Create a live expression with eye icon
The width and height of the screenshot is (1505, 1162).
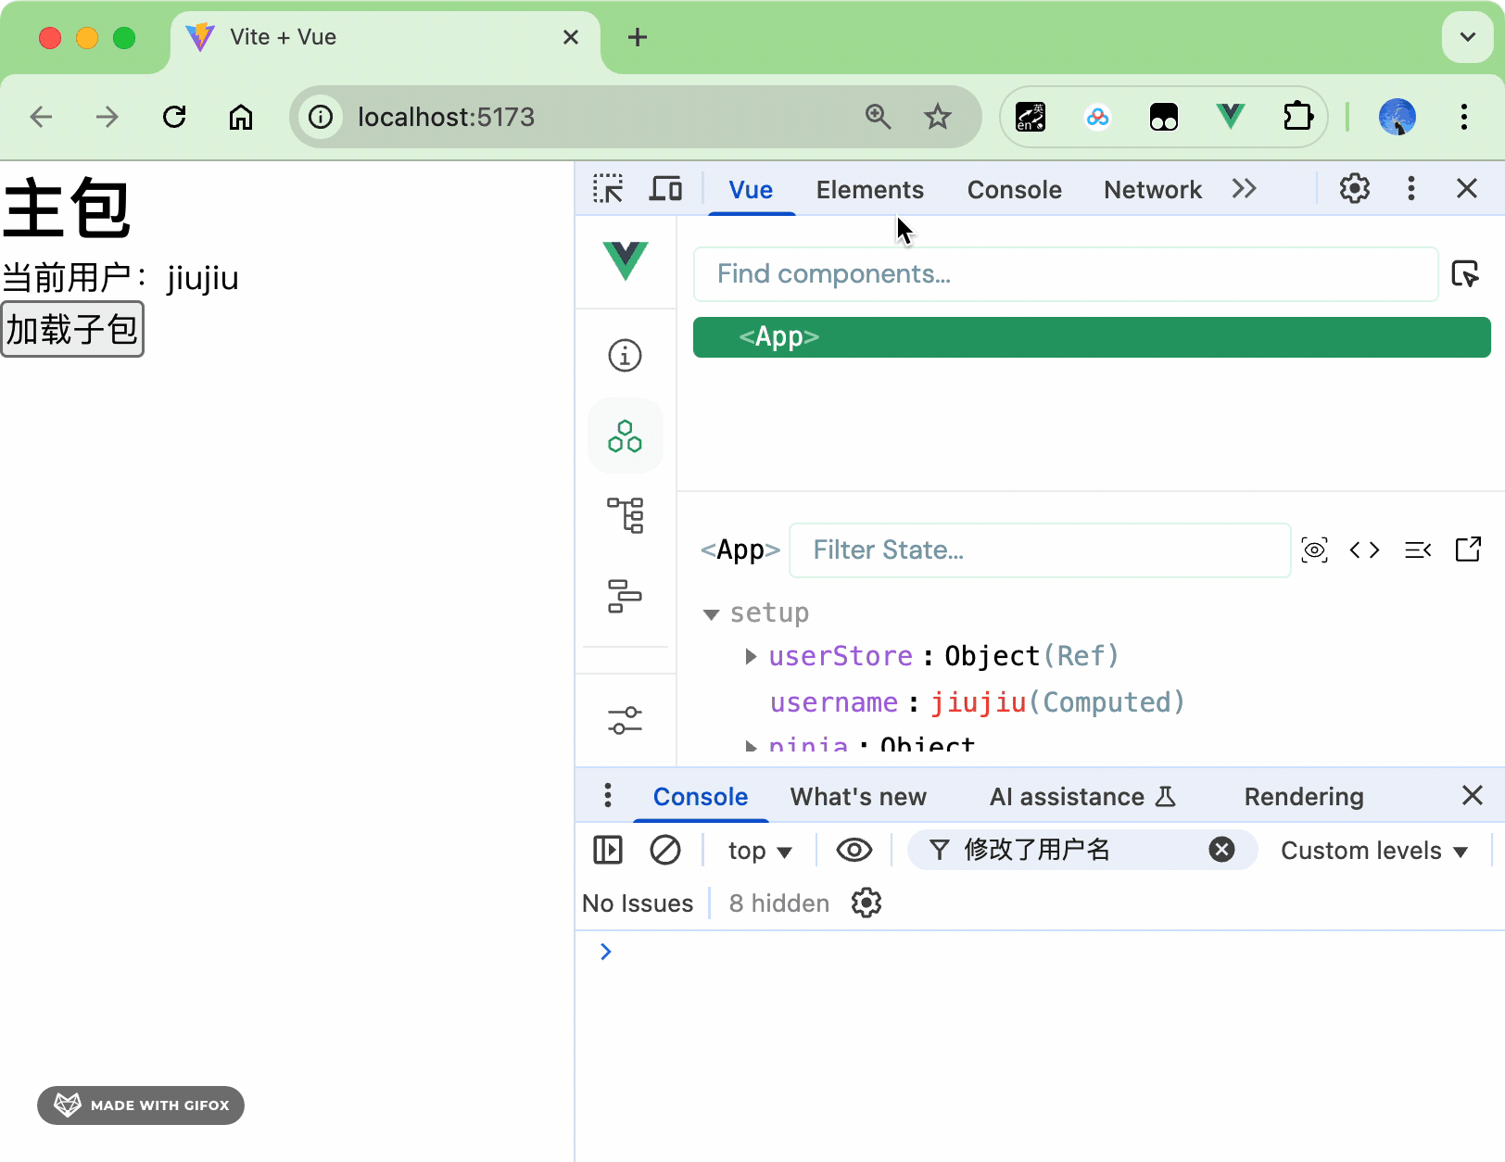coord(854,850)
